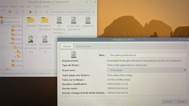The height and width of the screenshot is (106, 189).
Task: Open the Aller à menu
Action: 37,6
